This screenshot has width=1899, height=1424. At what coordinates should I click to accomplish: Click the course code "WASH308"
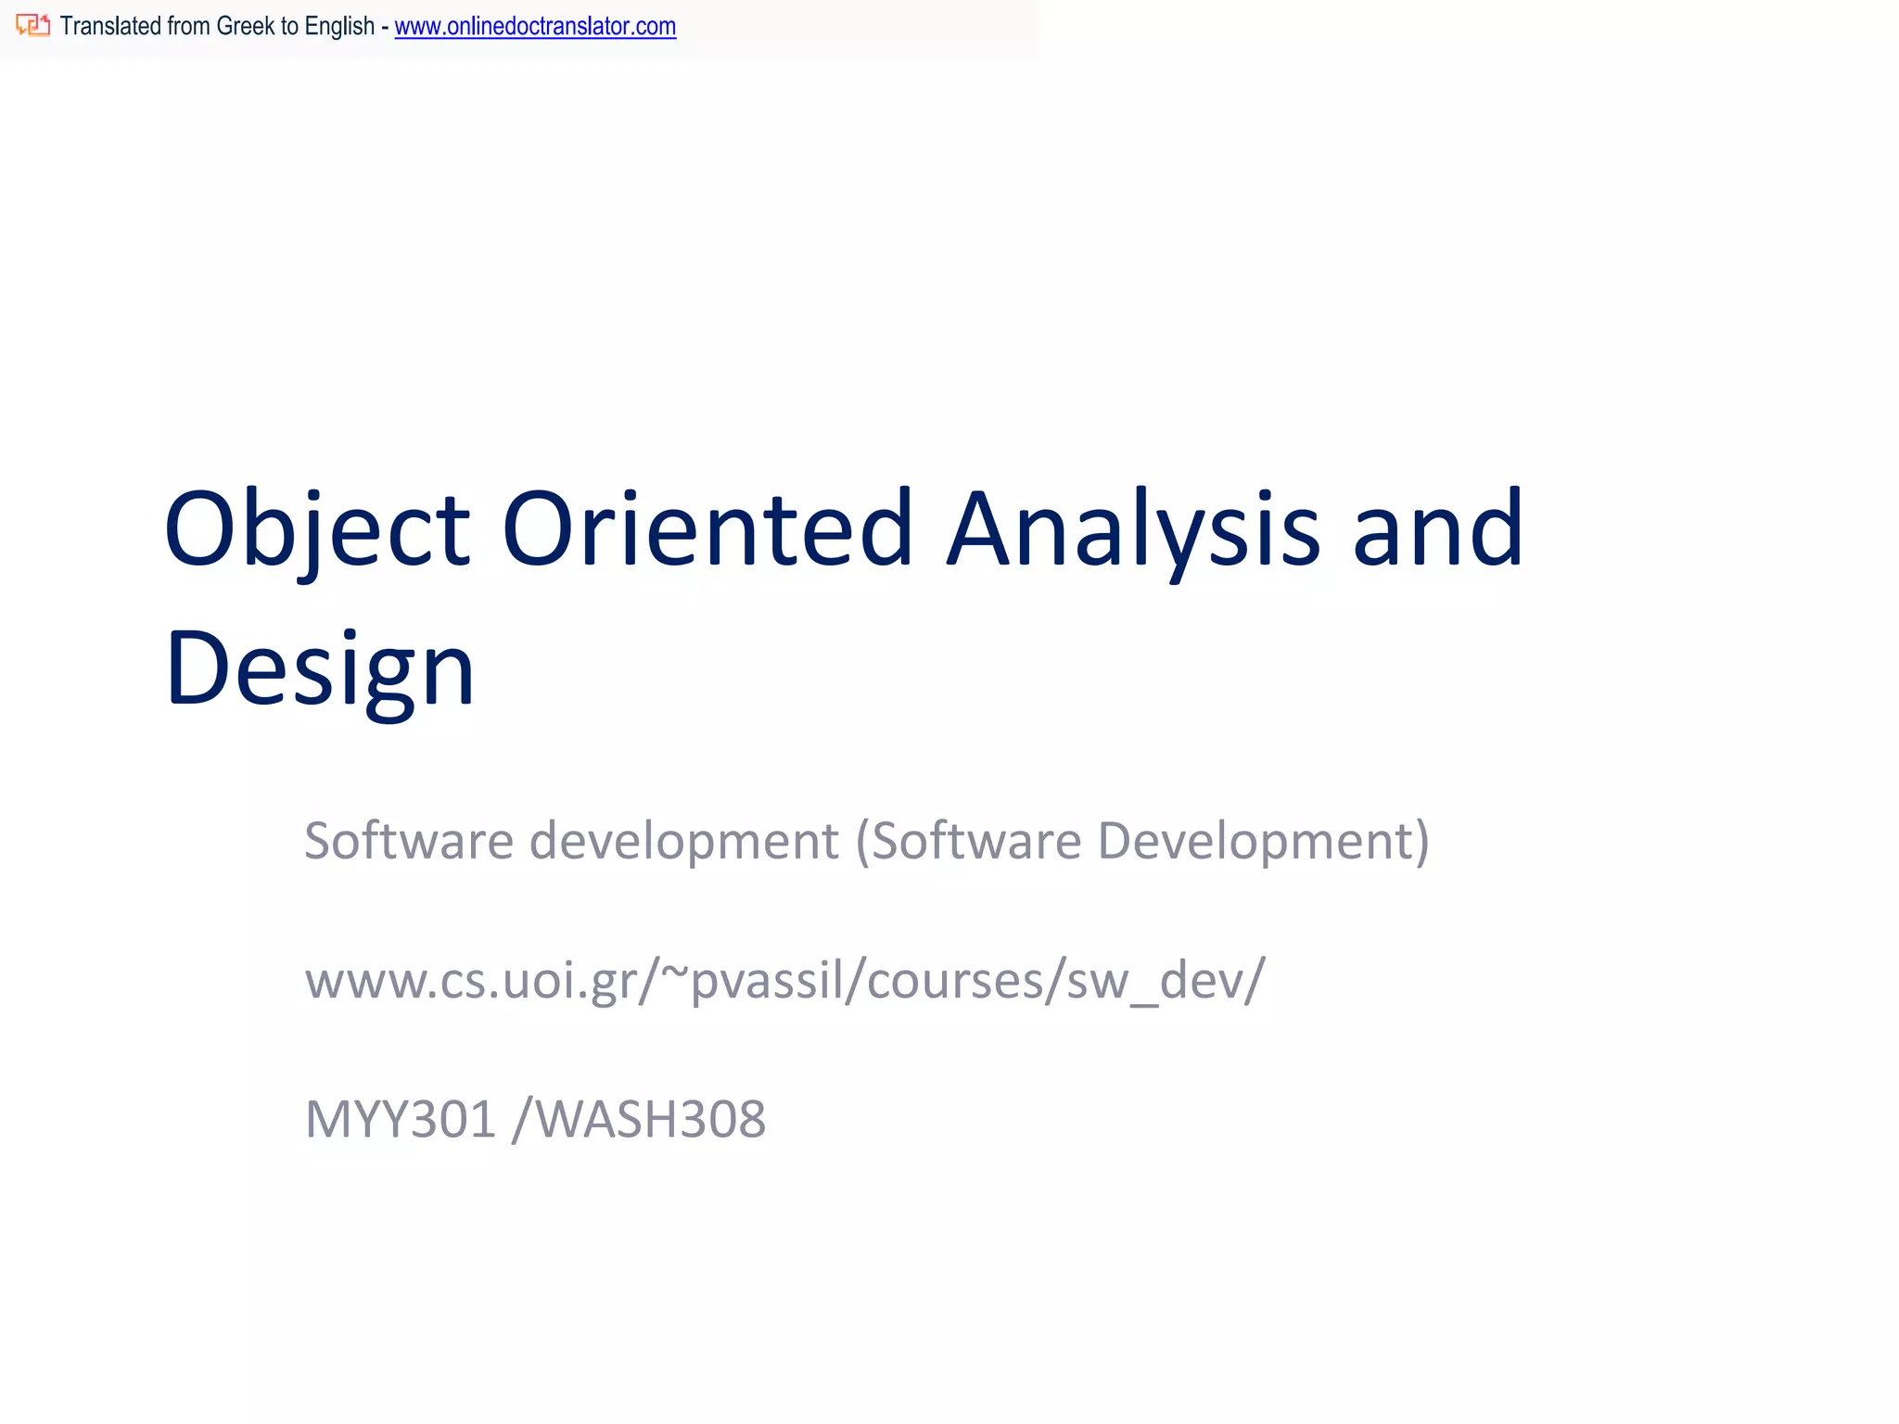[651, 1119]
